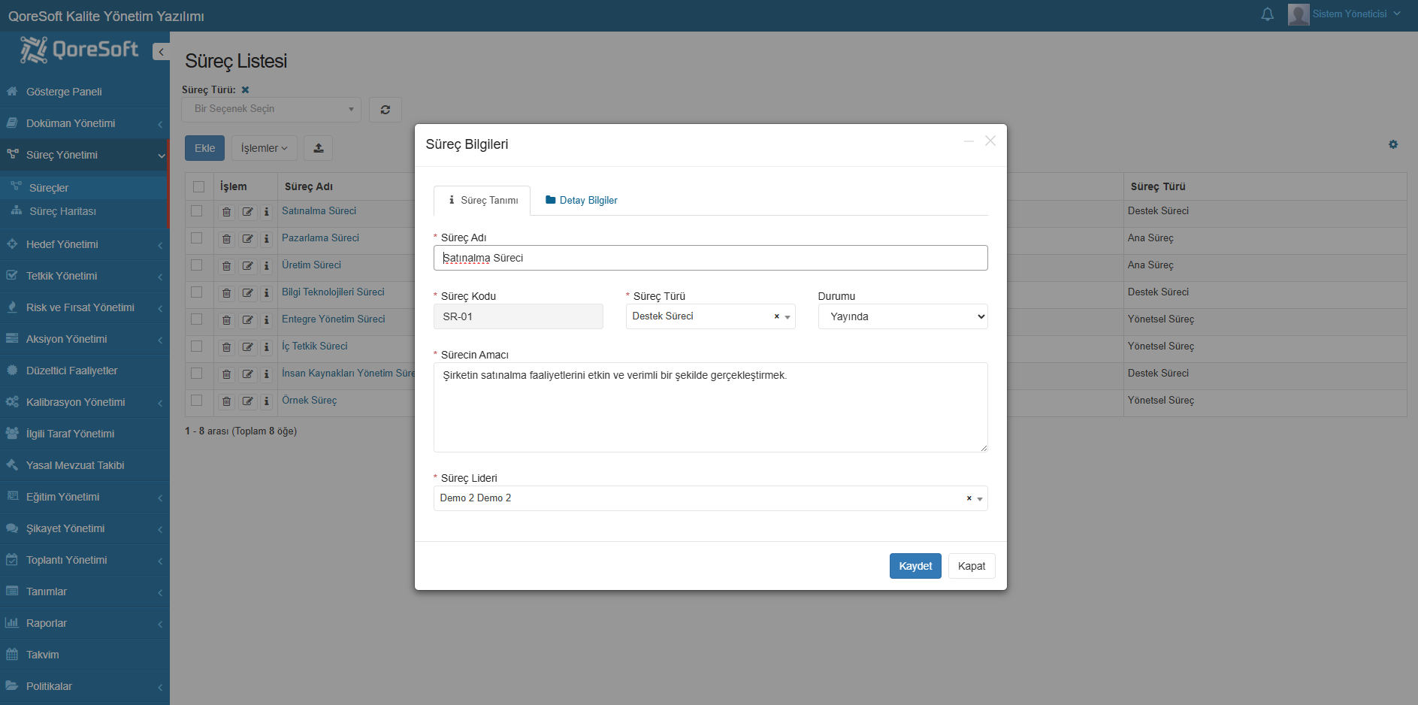The image size is (1418, 705).
Task: Expand the İşlemler dropdown menu
Action: (x=264, y=148)
